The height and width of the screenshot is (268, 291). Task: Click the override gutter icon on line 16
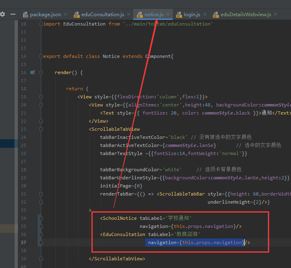point(33,72)
